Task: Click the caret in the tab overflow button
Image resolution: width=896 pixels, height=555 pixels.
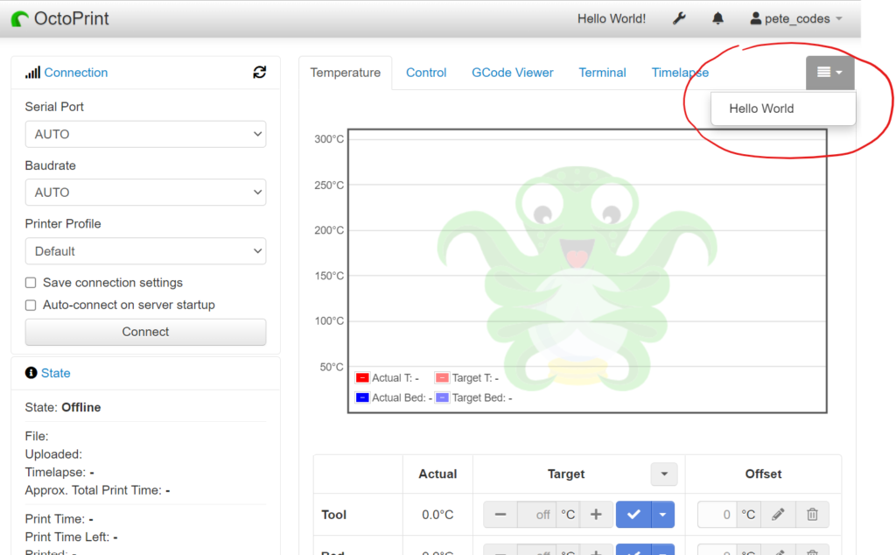Action: click(839, 73)
